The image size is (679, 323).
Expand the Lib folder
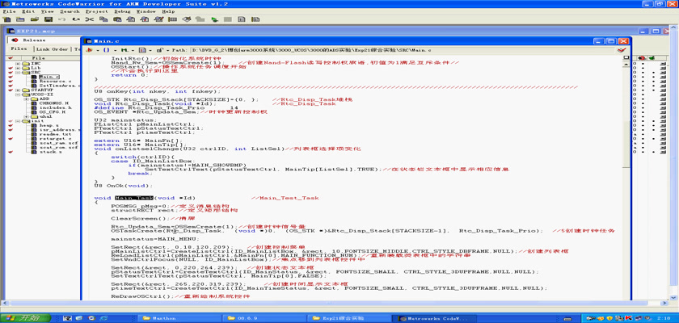coord(19,68)
